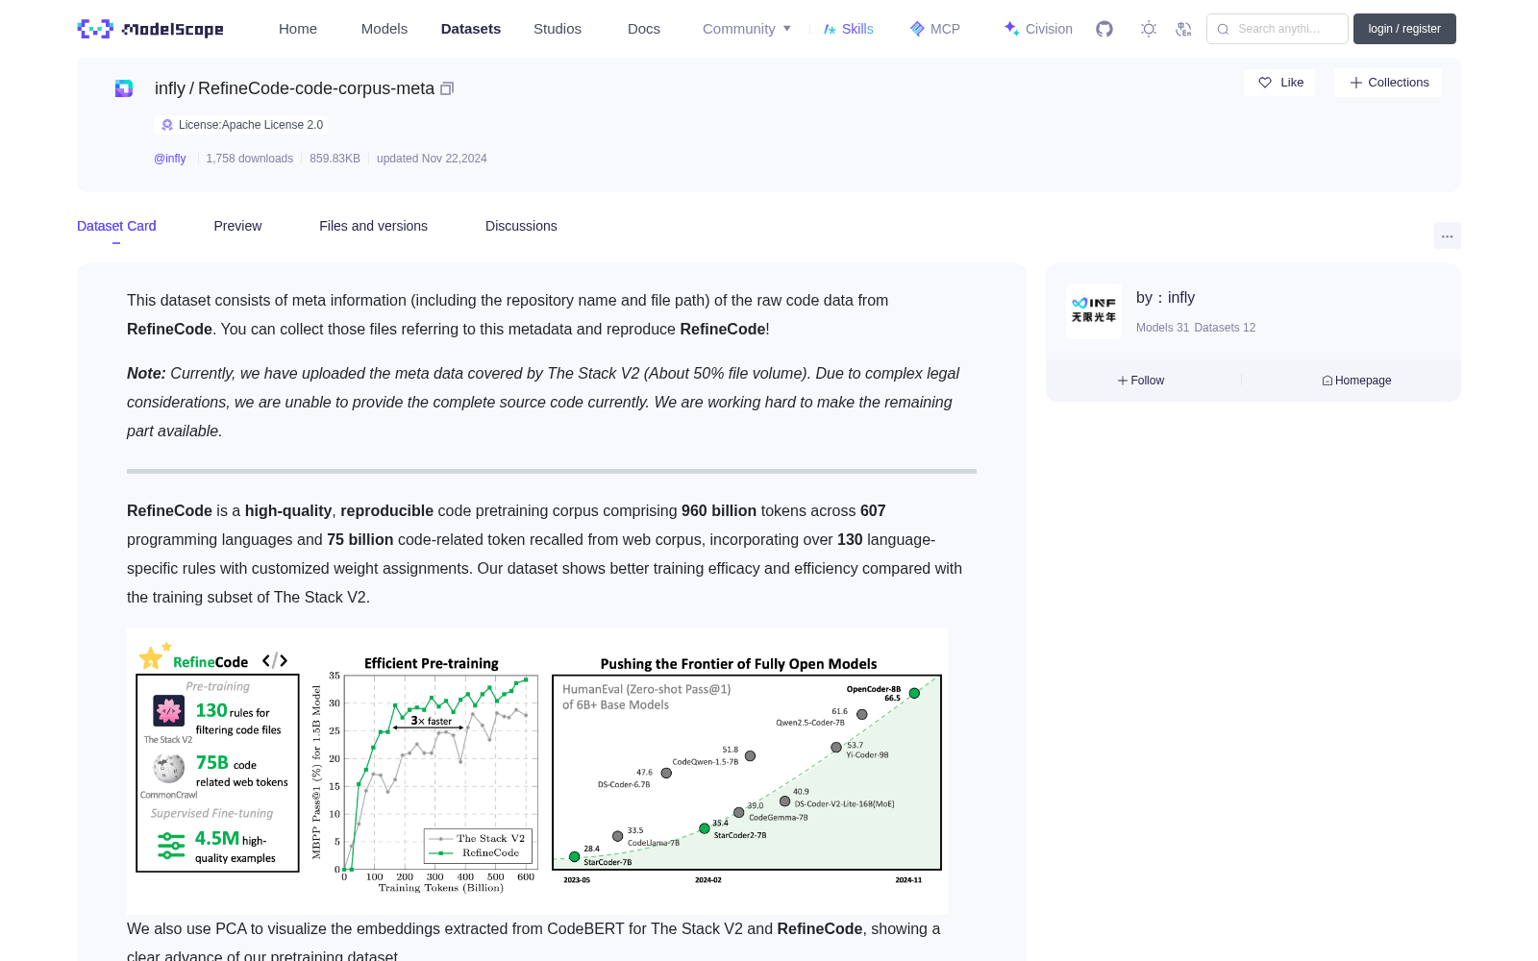This screenshot has height=961, width=1538.
Task: Click the Models 31 count
Action: (x=1162, y=328)
